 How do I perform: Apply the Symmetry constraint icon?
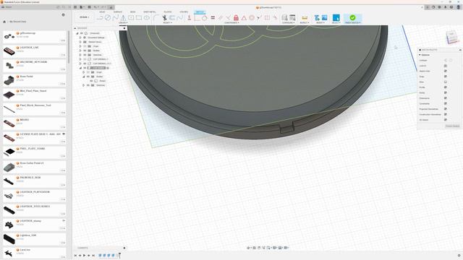267,18
